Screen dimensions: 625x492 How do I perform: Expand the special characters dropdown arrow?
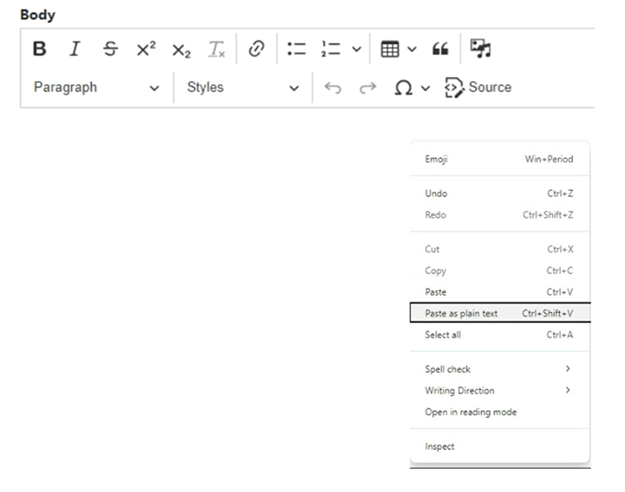(x=426, y=87)
